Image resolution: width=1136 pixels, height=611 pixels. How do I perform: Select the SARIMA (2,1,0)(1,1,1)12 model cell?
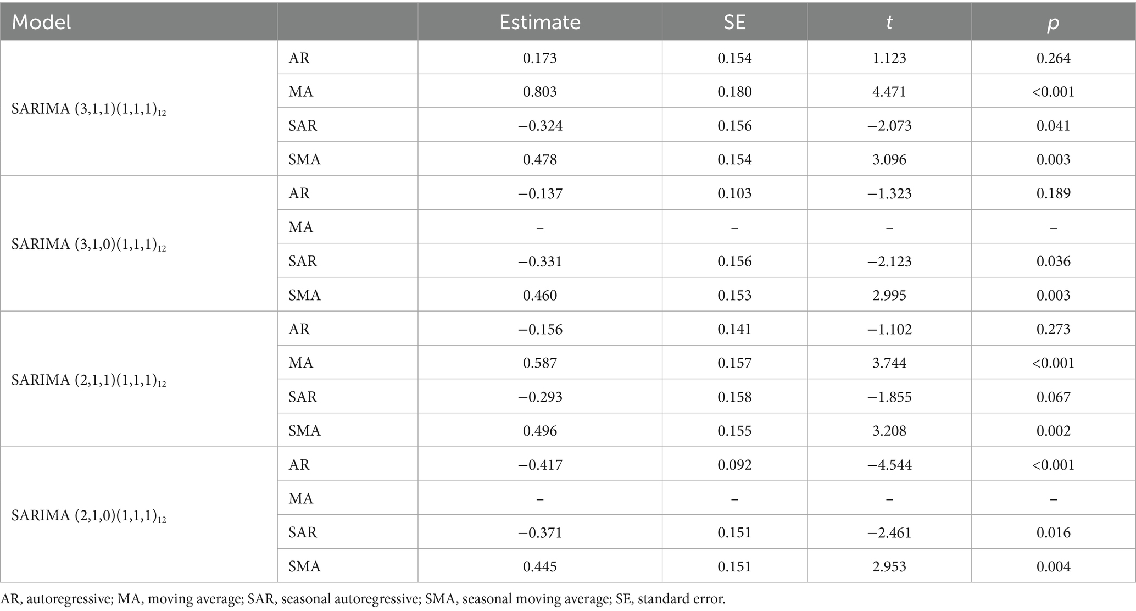click(x=88, y=516)
